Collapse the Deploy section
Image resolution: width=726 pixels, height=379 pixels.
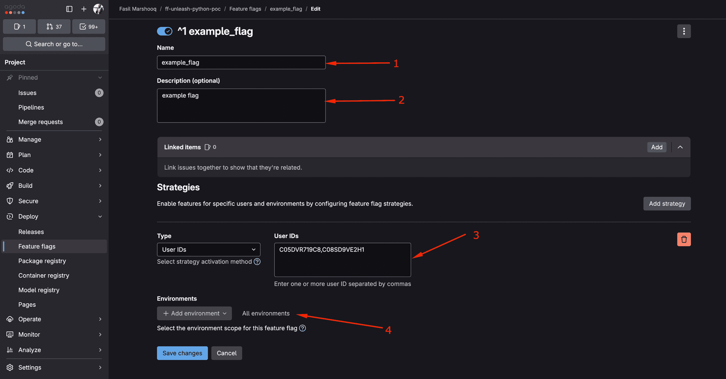pyautogui.click(x=54, y=217)
